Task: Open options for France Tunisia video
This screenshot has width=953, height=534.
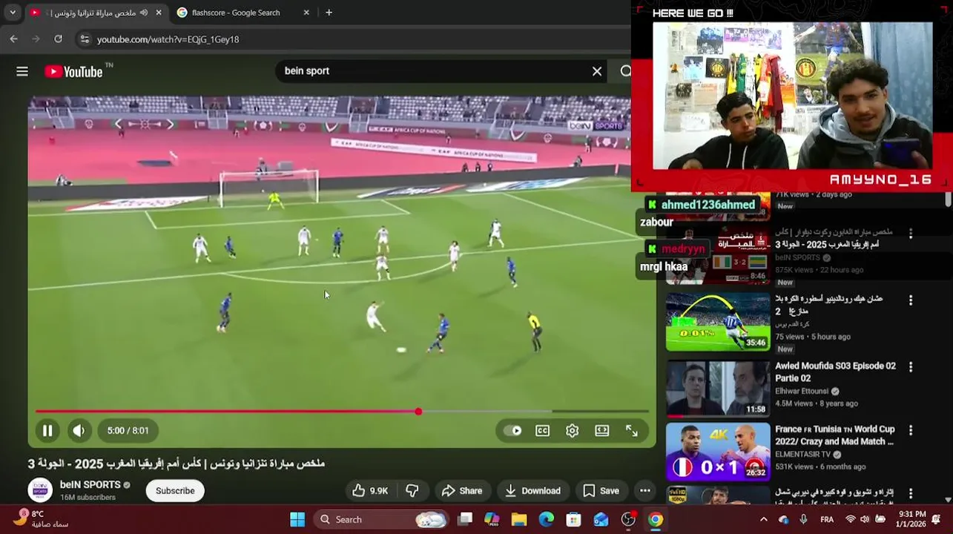Action: 911,430
